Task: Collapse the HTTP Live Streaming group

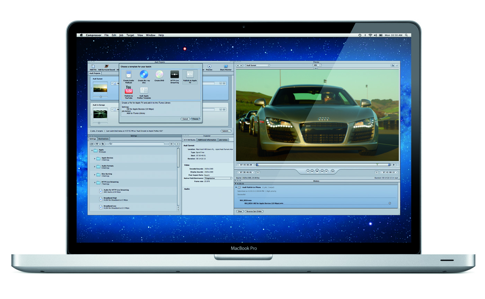Action: (x=95, y=183)
